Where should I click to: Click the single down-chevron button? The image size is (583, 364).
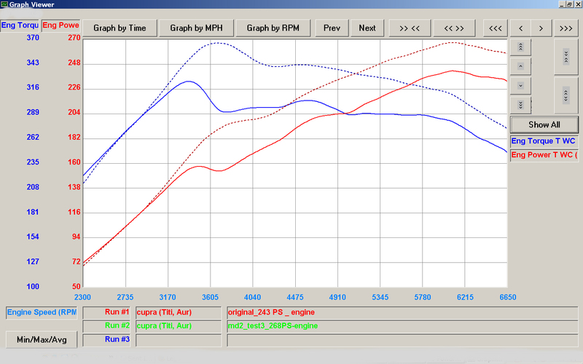pyautogui.click(x=520, y=86)
